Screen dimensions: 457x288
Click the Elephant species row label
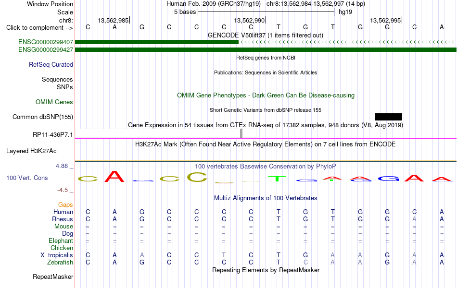pos(61,240)
